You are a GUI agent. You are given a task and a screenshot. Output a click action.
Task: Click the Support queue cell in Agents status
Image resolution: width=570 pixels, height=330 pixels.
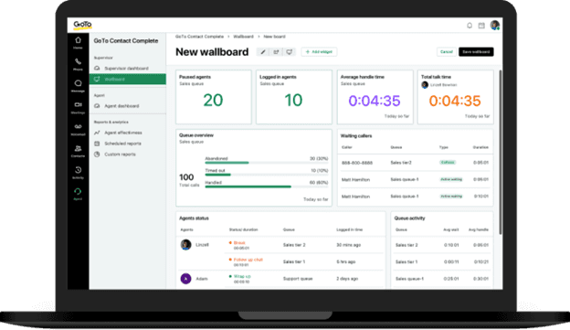pyautogui.click(x=298, y=279)
